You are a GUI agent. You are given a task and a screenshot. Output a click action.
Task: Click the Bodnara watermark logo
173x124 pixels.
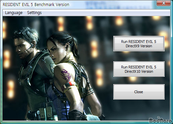pyautogui.click(x=161, y=120)
